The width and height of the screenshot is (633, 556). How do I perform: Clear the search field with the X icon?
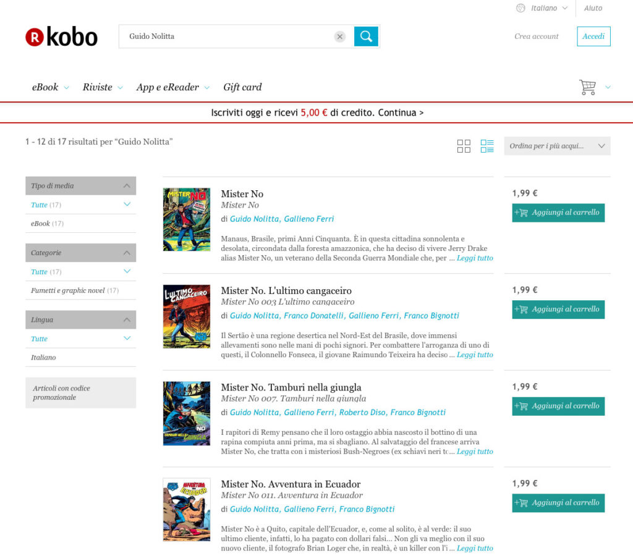[x=339, y=36]
